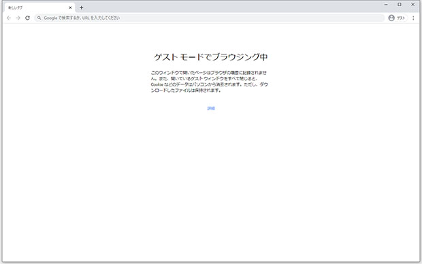Viewport: 422px width, 264px height.
Task: Close the 新しいタブ tab
Action: tap(70, 7)
